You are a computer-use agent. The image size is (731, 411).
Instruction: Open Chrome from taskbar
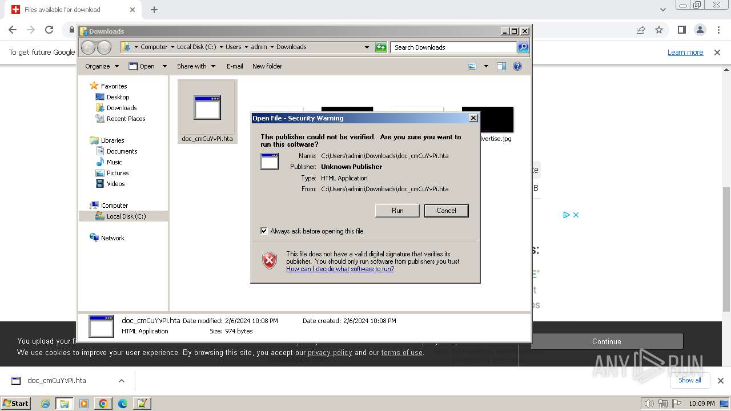[103, 404]
